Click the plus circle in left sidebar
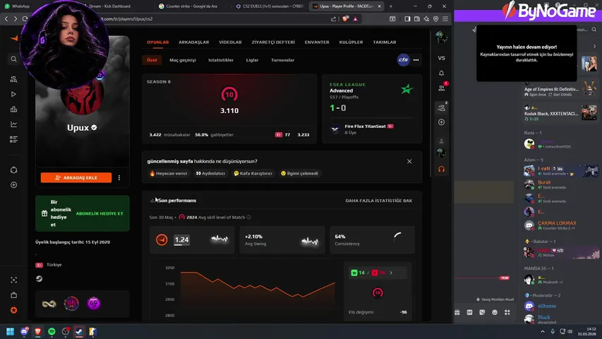The height and width of the screenshot is (339, 602). (x=13, y=185)
